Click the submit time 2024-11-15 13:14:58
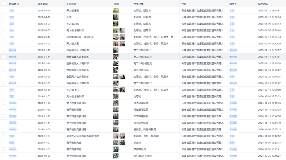Screen dimensions: 286x160 [269, 116]
